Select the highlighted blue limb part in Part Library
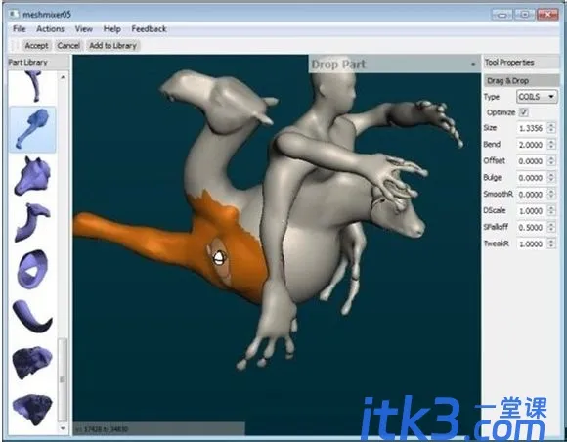The height and width of the screenshot is (442, 567). [x=32, y=129]
